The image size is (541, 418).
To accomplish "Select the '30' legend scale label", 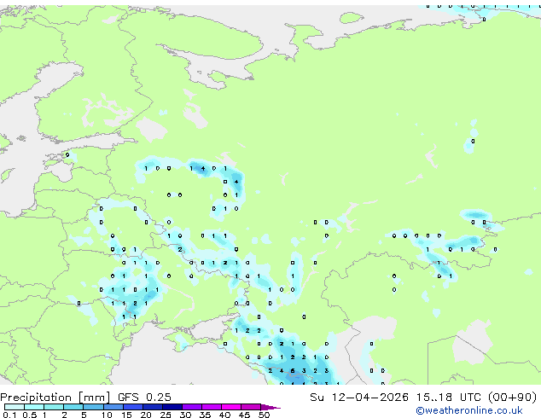I will [185, 415].
